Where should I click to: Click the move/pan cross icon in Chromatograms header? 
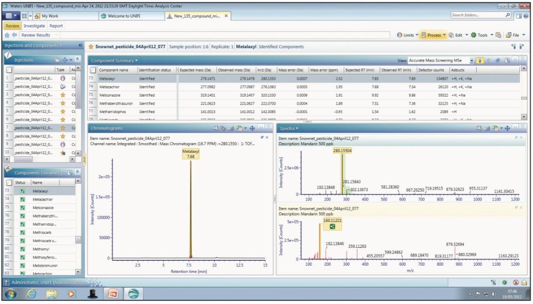252,128
